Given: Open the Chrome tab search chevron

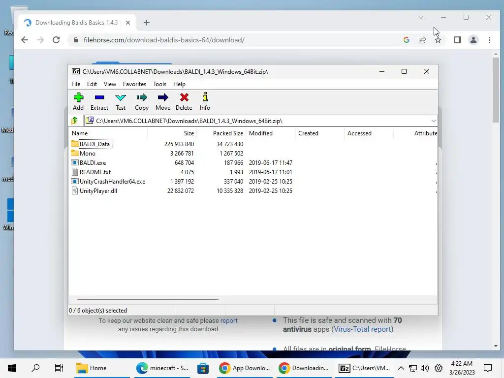Looking at the screenshot, I should click(x=420, y=17).
